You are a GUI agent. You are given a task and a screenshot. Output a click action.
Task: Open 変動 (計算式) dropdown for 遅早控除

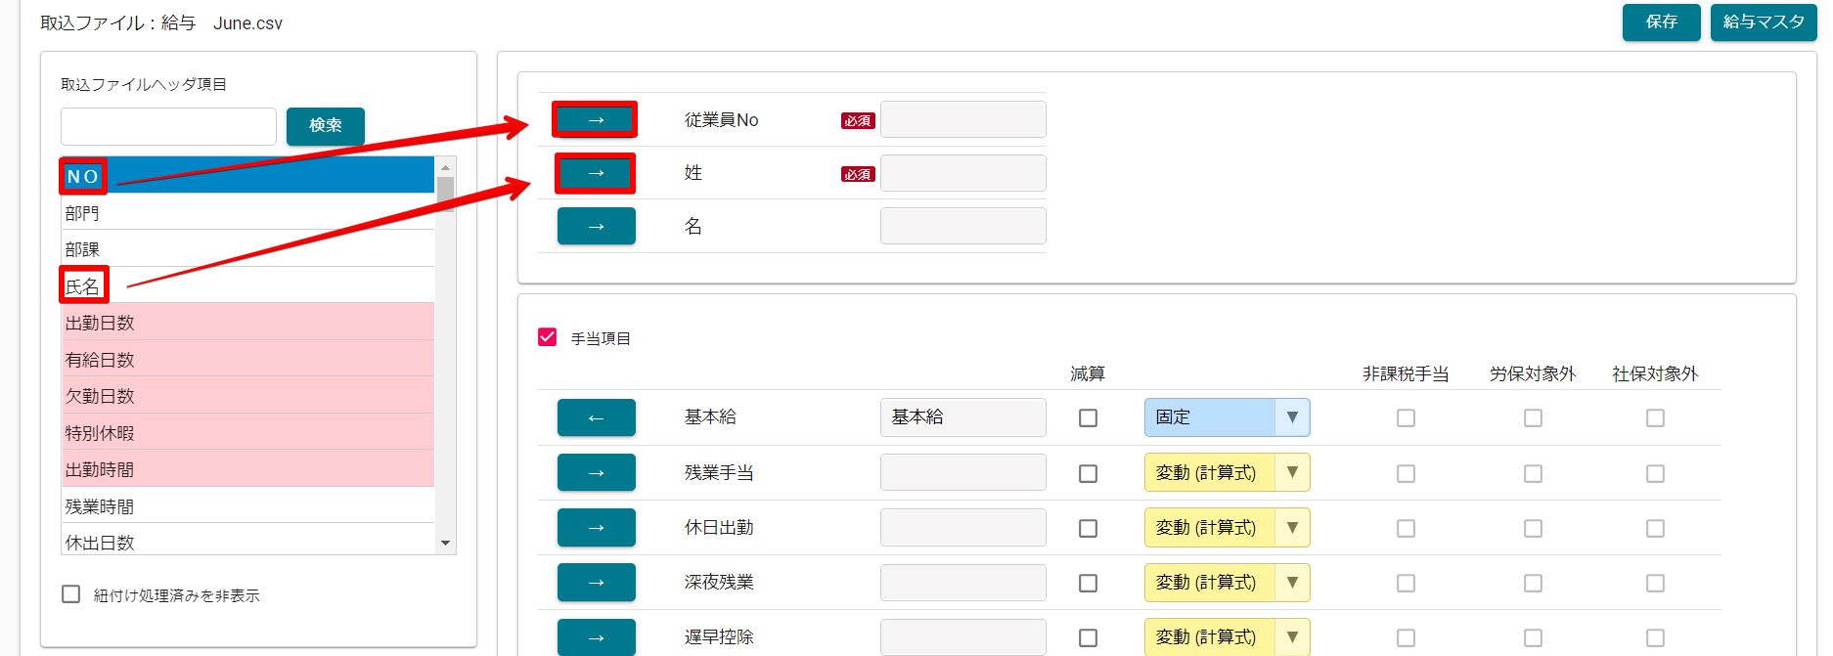pyautogui.click(x=1227, y=637)
